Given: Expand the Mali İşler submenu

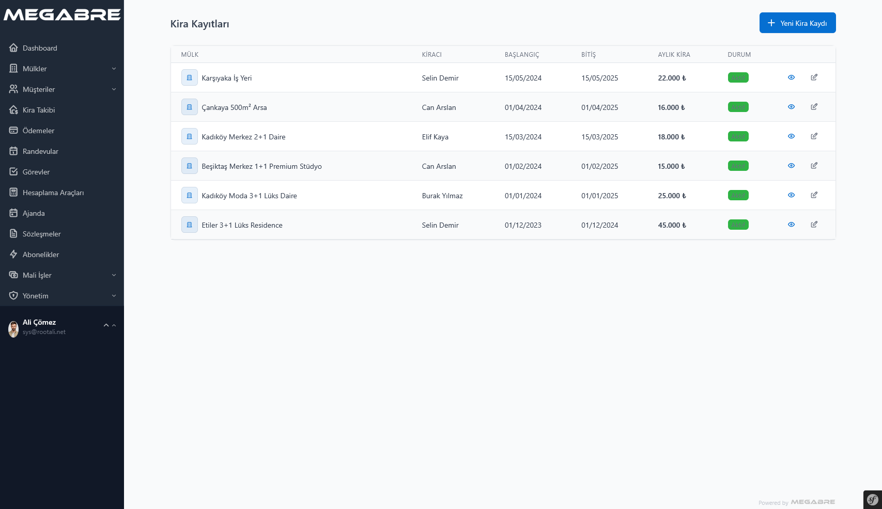Looking at the screenshot, I should coord(62,275).
